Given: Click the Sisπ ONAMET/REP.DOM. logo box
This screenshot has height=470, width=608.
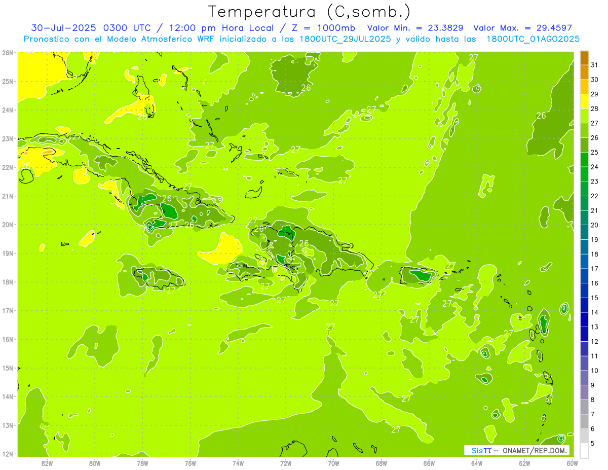Looking at the screenshot, I should point(516,450).
